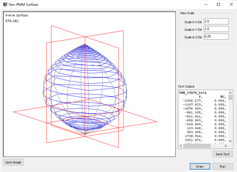Click the Scale in Z-Dir input field
This screenshot has width=237, height=172.
pyautogui.click(x=216, y=36)
